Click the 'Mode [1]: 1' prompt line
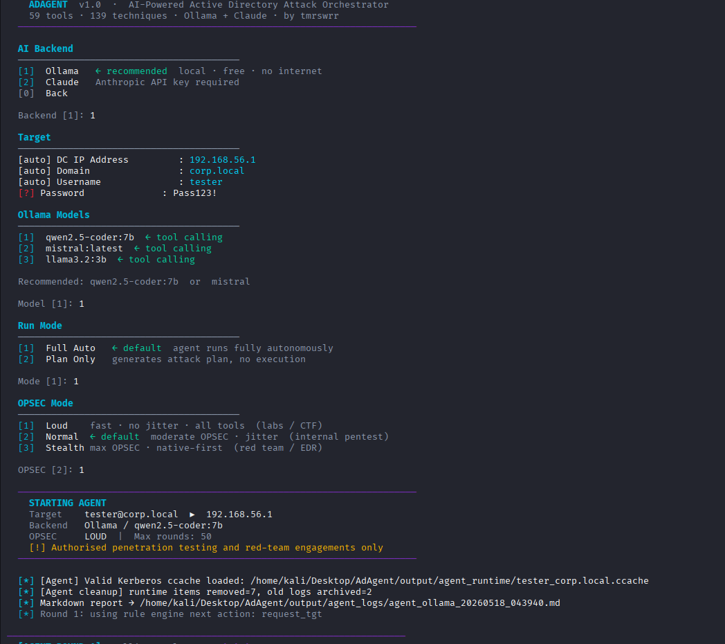 pyautogui.click(x=48, y=382)
